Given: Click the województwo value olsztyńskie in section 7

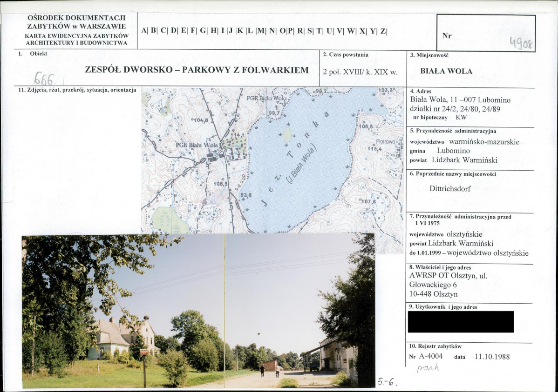Looking at the screenshot, I should pos(464,234).
